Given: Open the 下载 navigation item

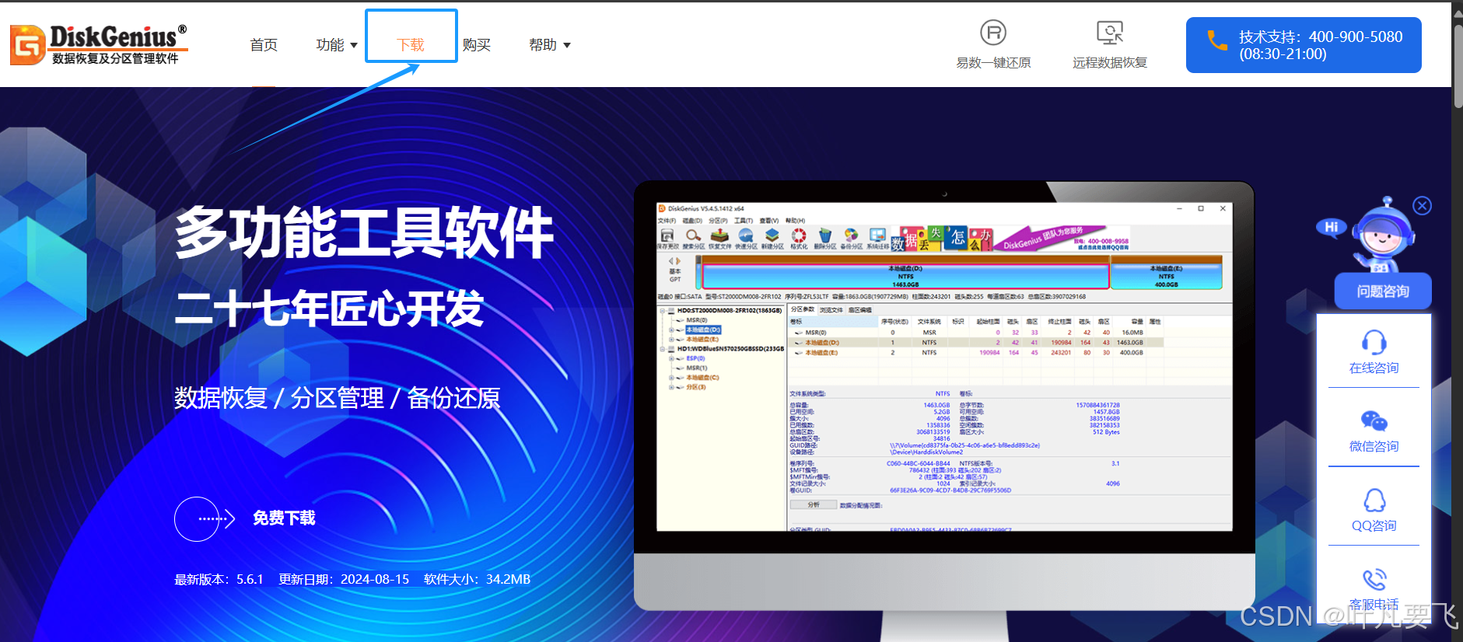Looking at the screenshot, I should [411, 45].
